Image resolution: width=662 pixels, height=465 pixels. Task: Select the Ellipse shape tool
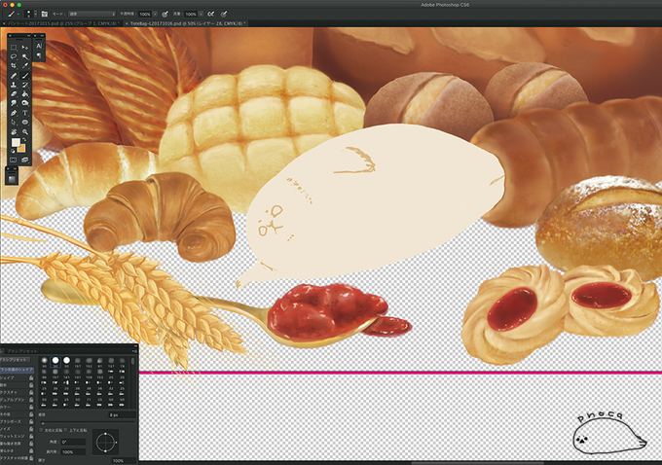[x=25, y=123]
